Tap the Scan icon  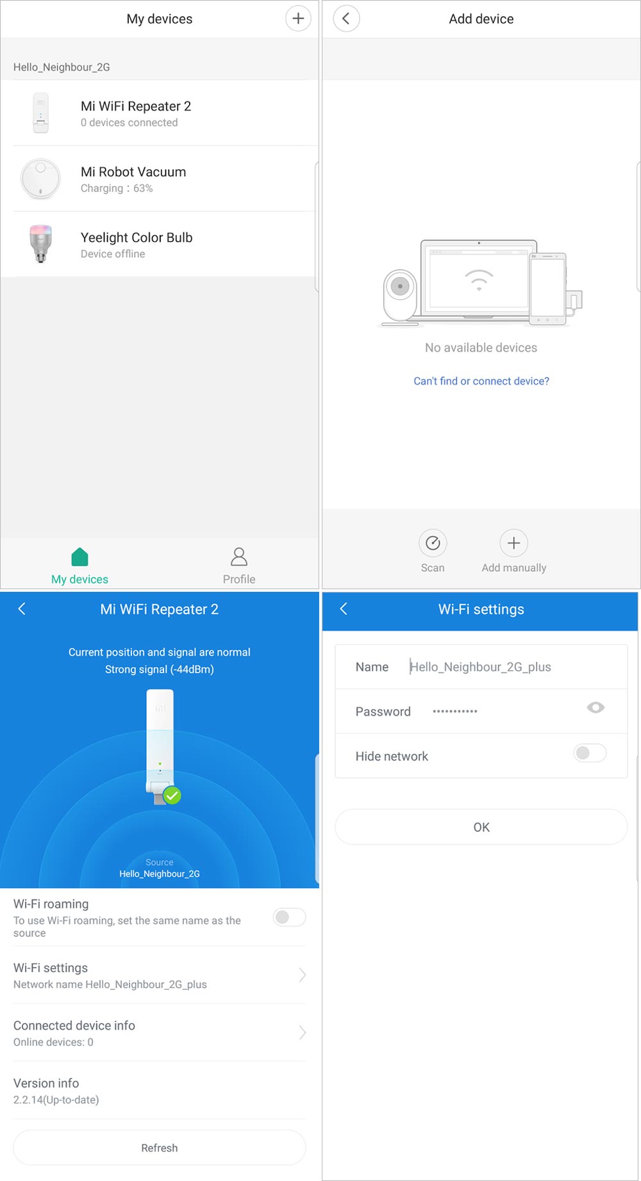[433, 543]
